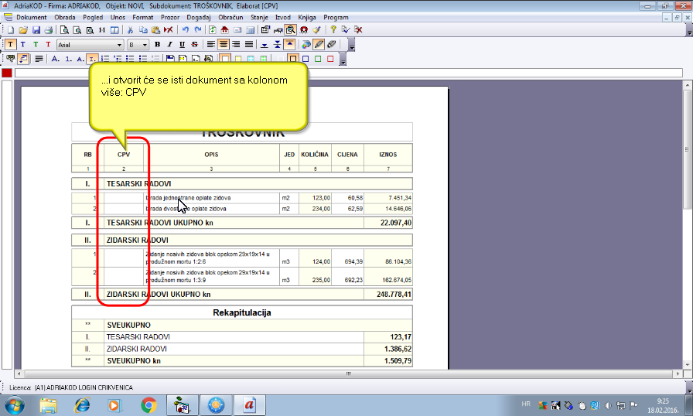Click the CPV column header

point(124,155)
